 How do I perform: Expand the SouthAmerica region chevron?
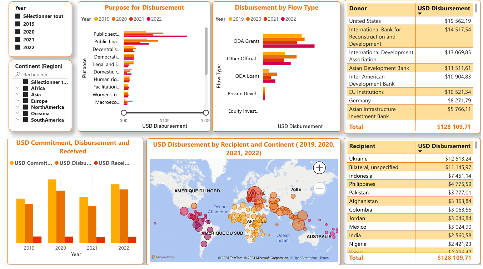[18, 120]
